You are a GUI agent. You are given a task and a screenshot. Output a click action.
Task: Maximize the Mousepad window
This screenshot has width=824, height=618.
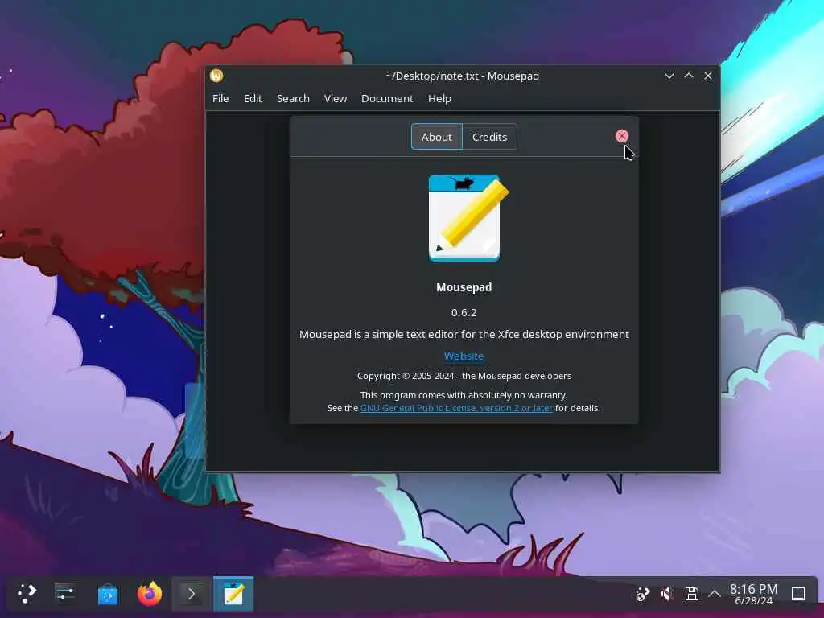(x=689, y=76)
